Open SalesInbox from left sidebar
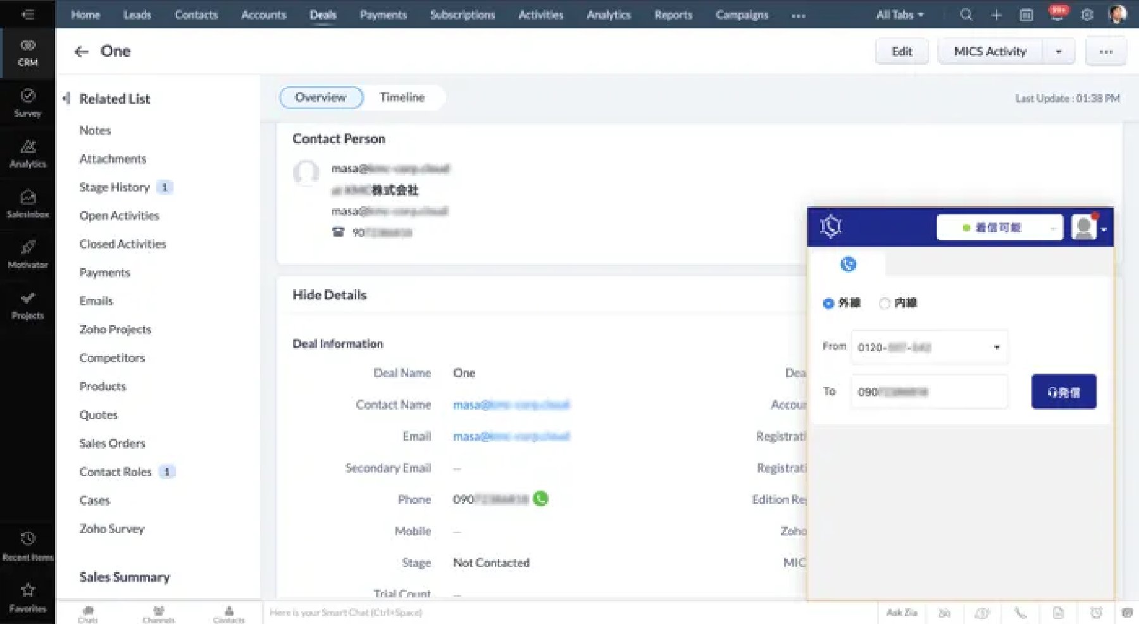Screen dimensions: 1139x624 (28, 204)
